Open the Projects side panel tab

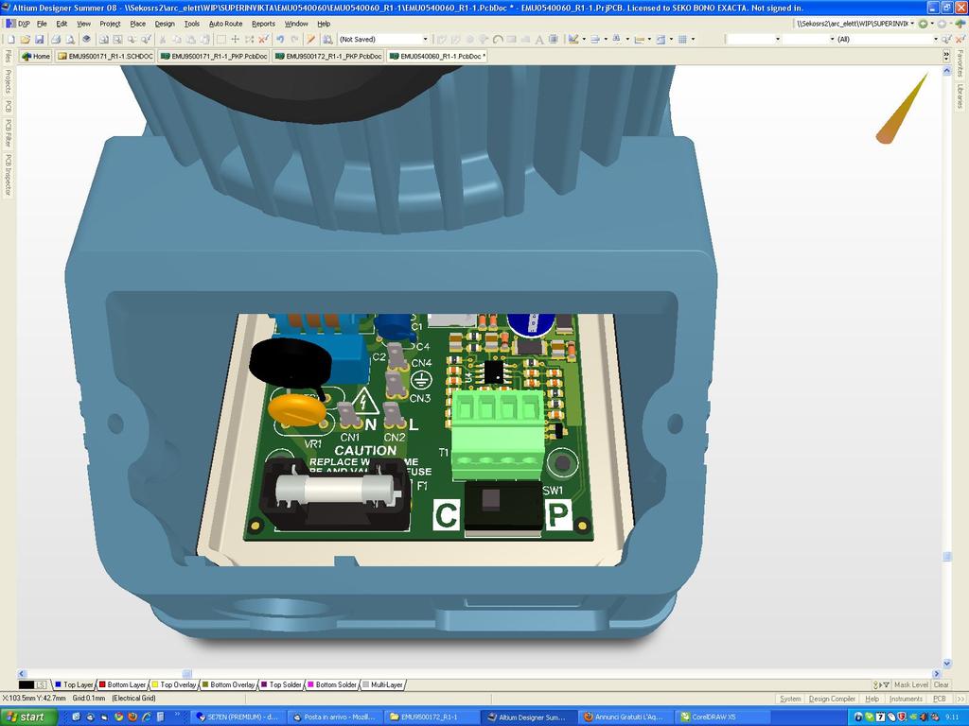pos(8,81)
